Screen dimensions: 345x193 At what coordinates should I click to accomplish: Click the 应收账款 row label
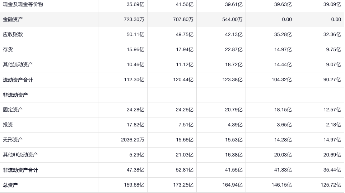click(13, 35)
